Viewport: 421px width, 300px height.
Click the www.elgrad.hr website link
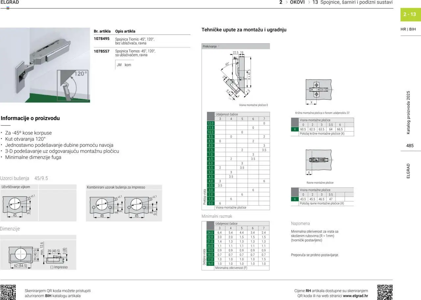pos(355,296)
